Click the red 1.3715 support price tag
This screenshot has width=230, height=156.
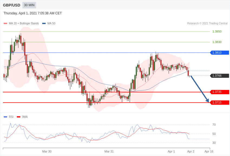pyautogui.click(x=220, y=102)
